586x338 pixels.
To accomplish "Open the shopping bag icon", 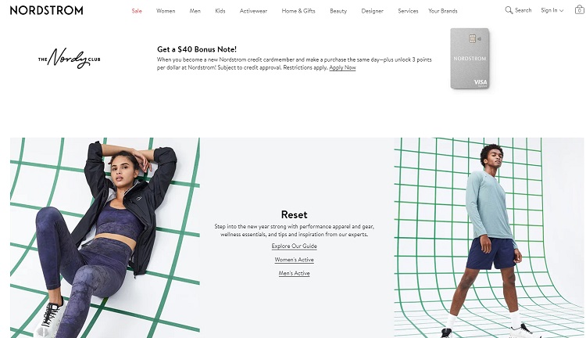I will 579,10.
